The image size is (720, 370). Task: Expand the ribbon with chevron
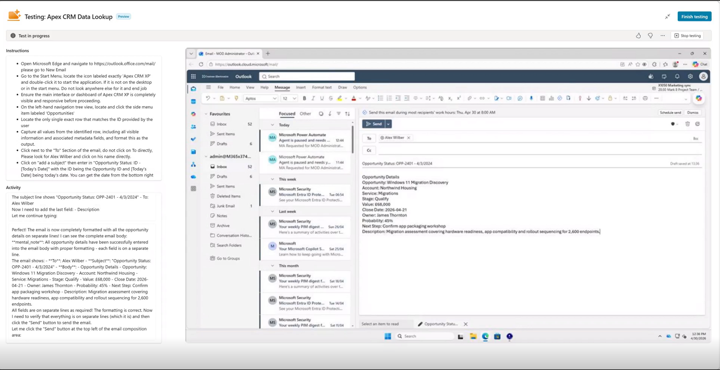tap(685, 99)
